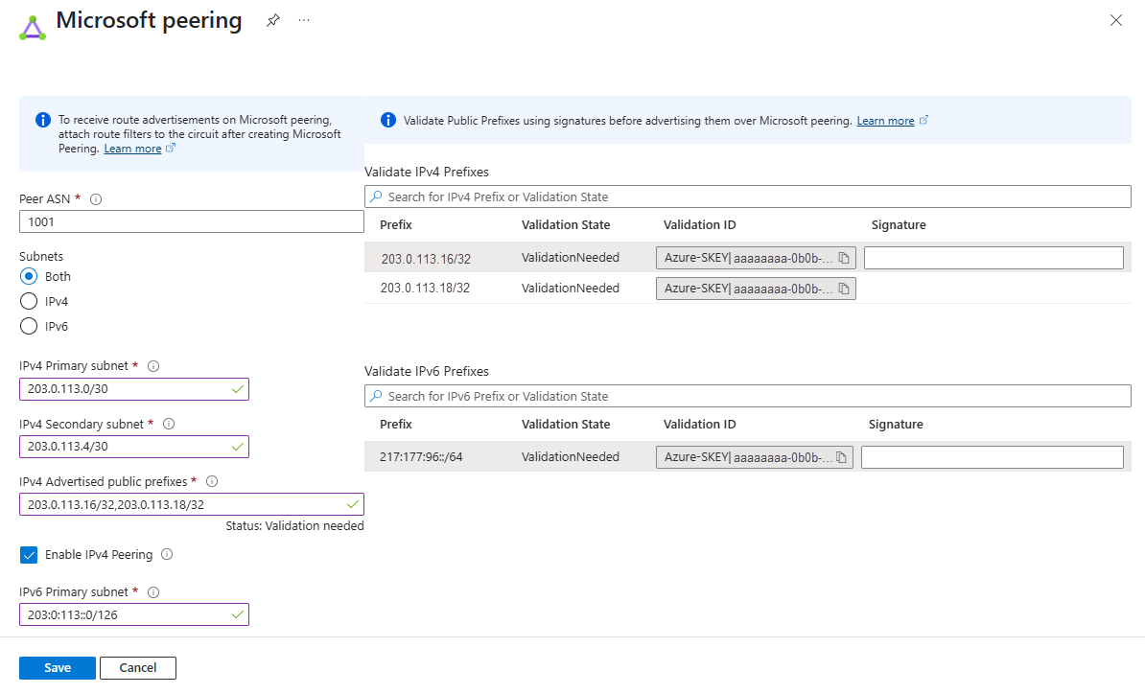Open the prefix validation Learn more link

[884, 120]
